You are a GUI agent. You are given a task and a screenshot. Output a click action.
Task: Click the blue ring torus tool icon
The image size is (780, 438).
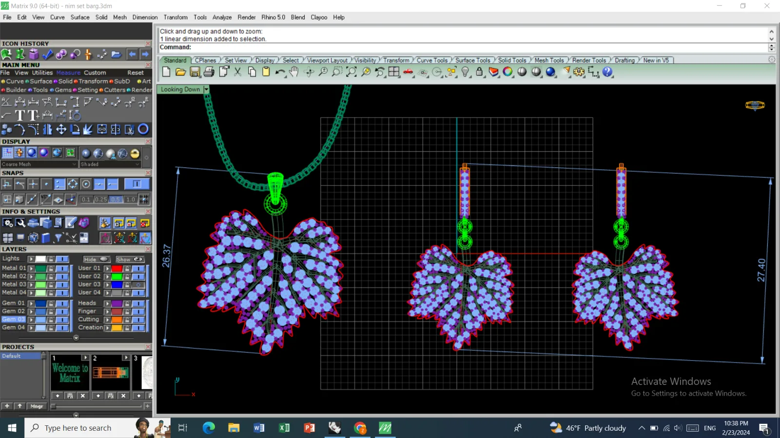[x=143, y=129]
